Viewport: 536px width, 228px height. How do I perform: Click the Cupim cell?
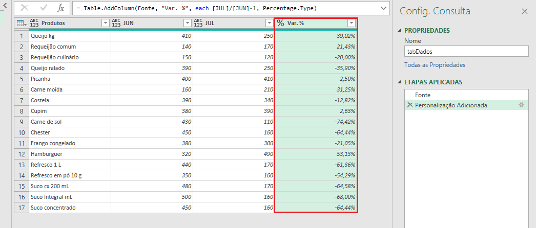(70, 111)
